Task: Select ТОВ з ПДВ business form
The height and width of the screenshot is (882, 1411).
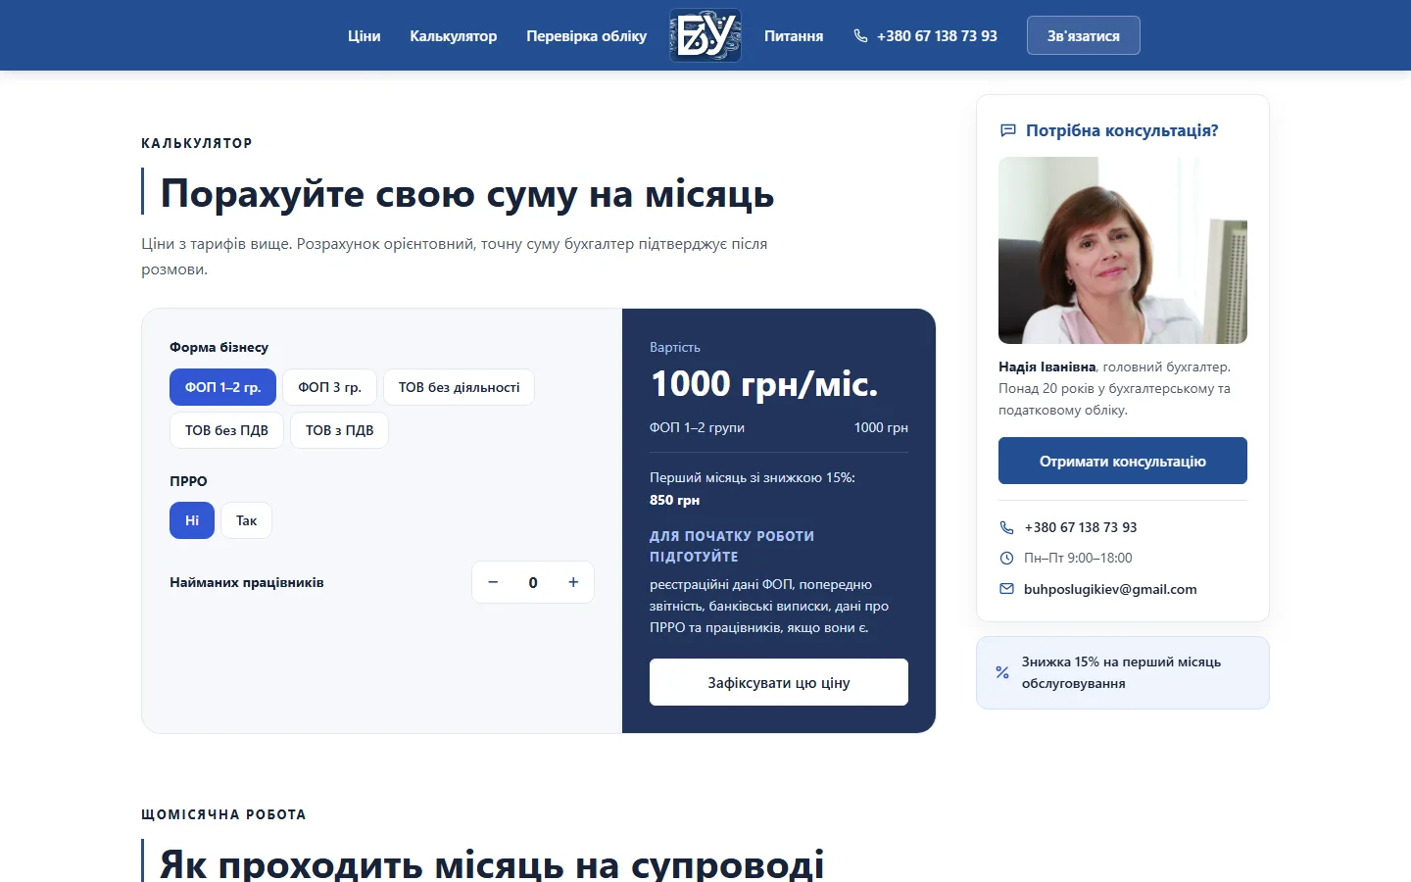Action: point(339,430)
